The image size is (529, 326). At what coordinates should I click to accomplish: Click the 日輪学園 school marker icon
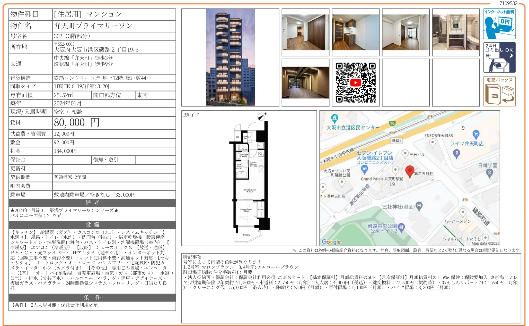coord(489,173)
